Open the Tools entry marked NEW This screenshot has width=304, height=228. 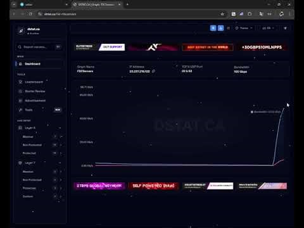tap(39, 110)
